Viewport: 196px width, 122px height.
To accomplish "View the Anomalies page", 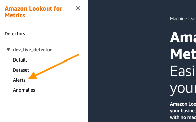I will (x=24, y=90).
